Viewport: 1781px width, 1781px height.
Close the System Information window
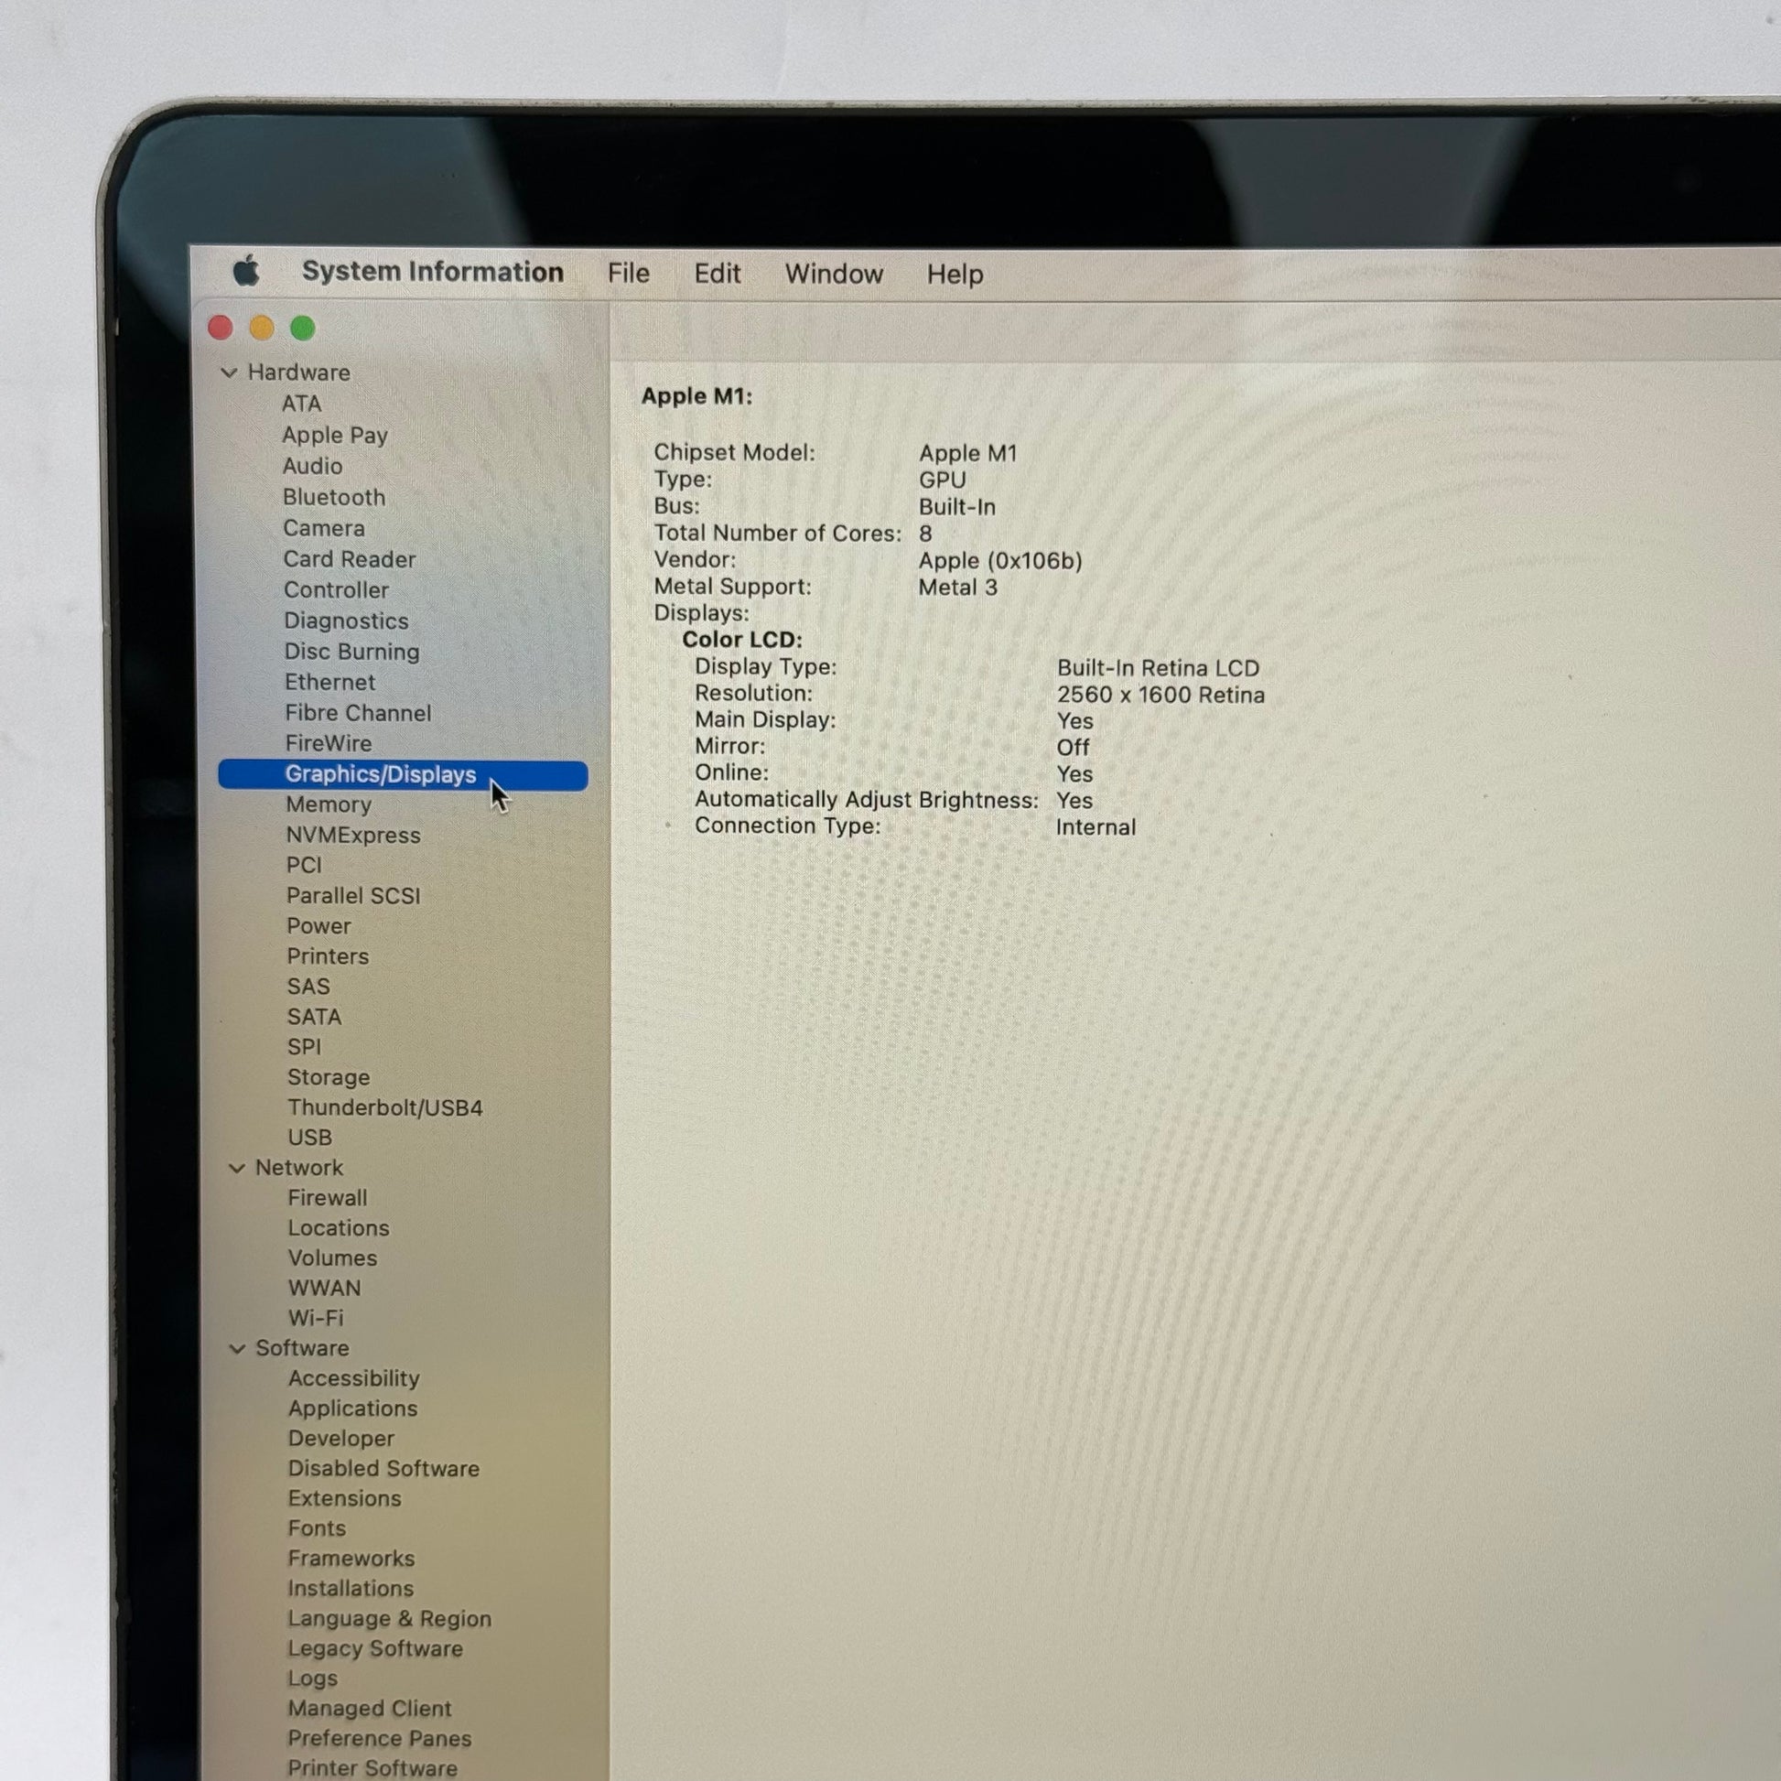tap(221, 328)
